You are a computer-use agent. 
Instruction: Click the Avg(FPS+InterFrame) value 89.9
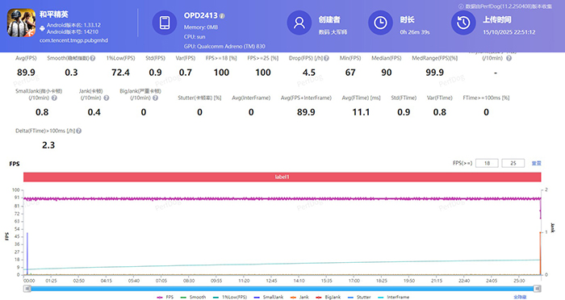[306, 112]
